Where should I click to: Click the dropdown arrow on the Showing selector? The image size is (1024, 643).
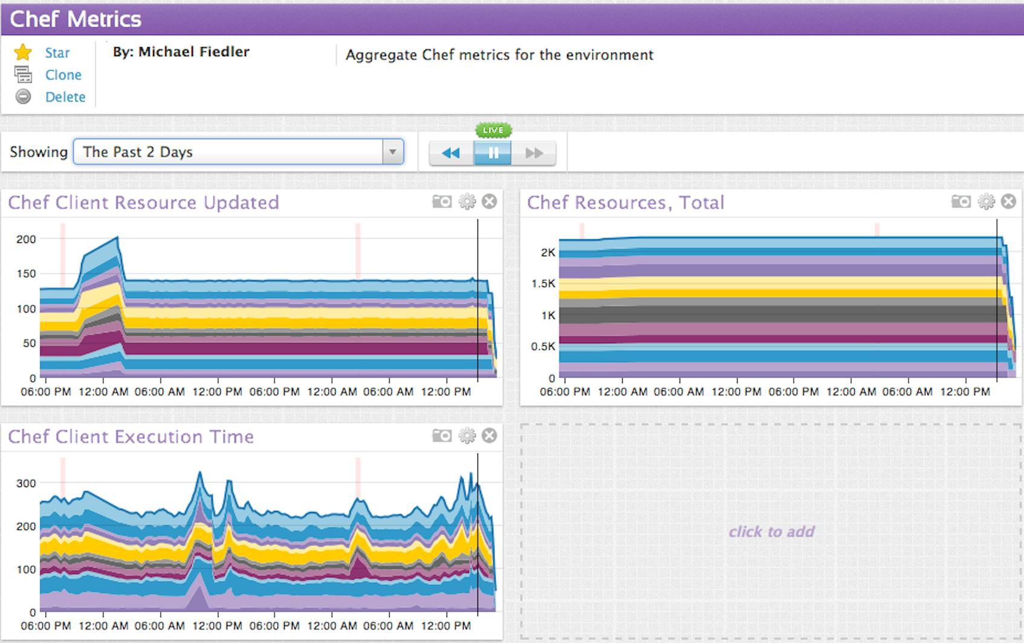392,152
